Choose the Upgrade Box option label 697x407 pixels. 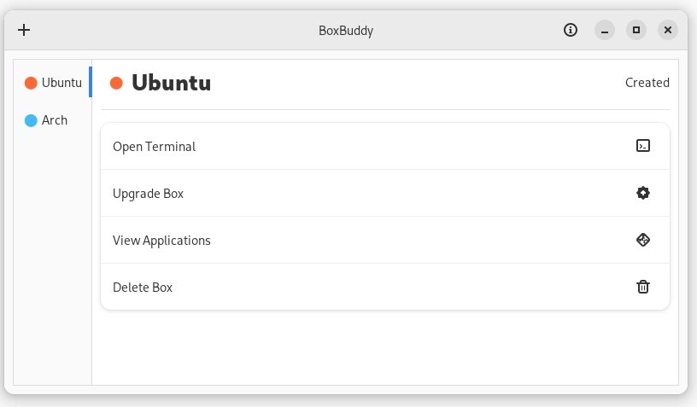click(x=148, y=194)
